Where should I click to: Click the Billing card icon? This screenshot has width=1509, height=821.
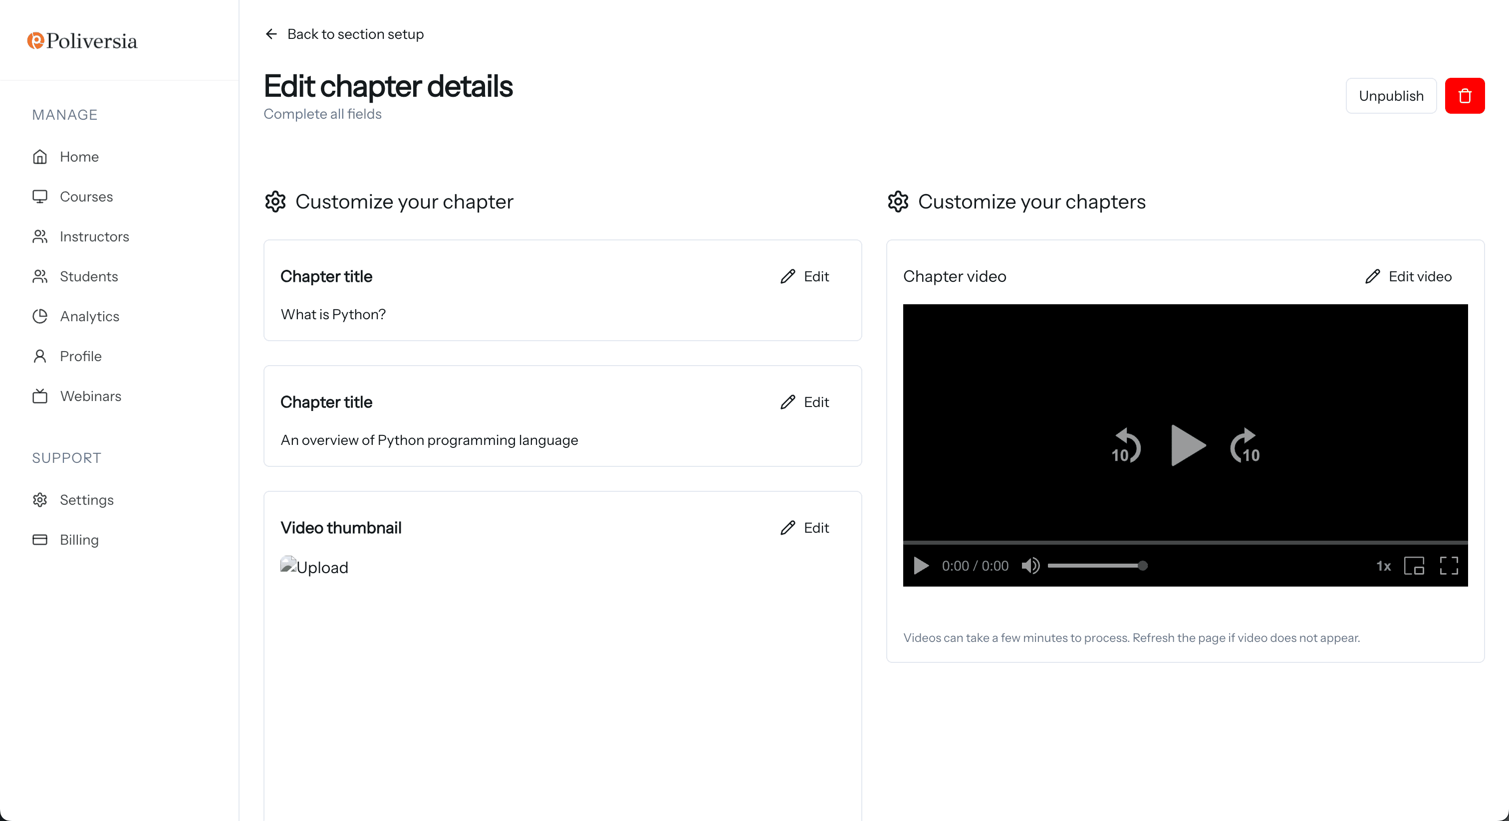point(40,539)
